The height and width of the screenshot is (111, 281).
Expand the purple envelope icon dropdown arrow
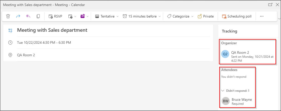click(x=88, y=16)
